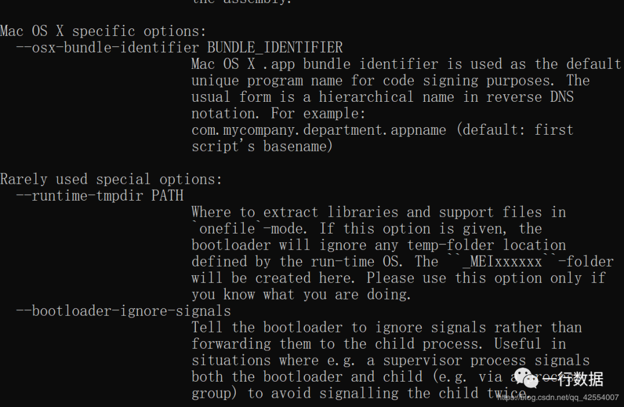
Task: Click the --bootloader-ignore-signals option name
Action: [x=124, y=311]
